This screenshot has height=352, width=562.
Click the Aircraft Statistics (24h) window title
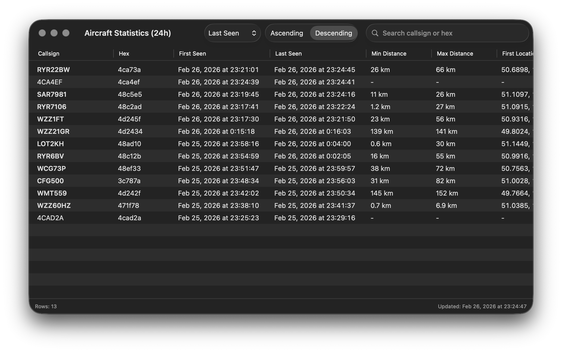[x=128, y=33]
